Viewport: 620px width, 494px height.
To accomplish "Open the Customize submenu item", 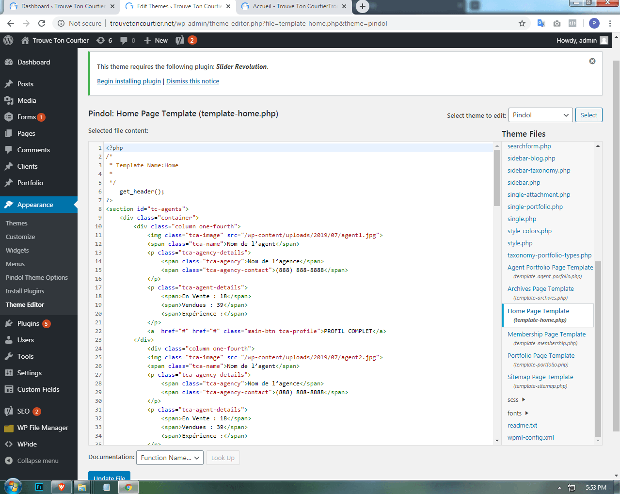I will [20, 237].
